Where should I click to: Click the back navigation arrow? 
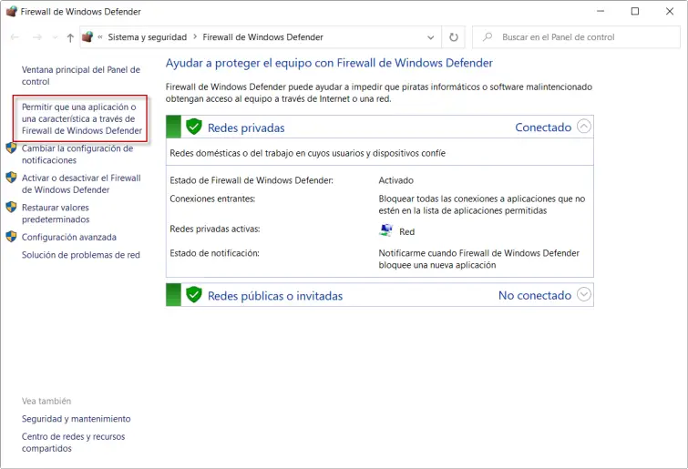15,37
